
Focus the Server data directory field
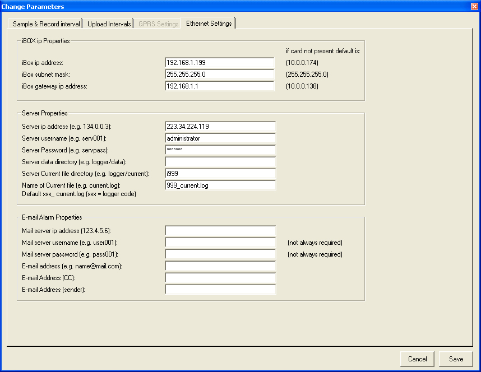[220, 162]
